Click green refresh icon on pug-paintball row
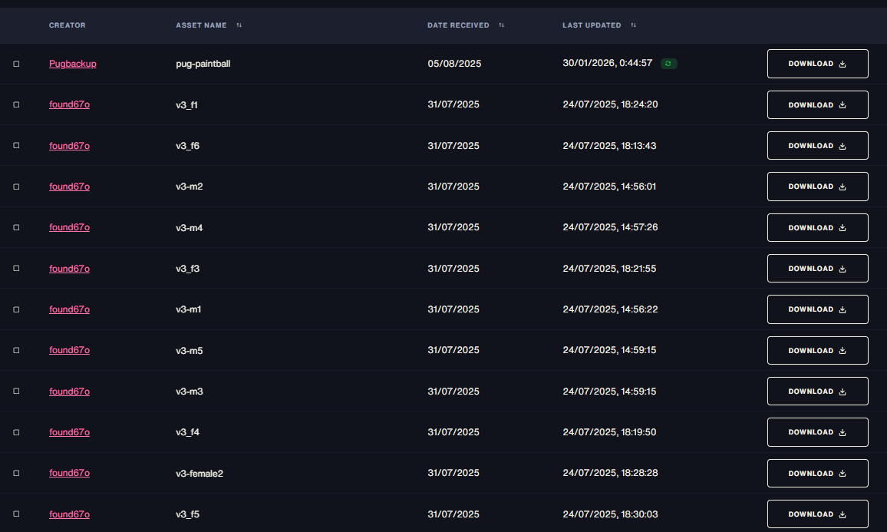 pyautogui.click(x=668, y=64)
